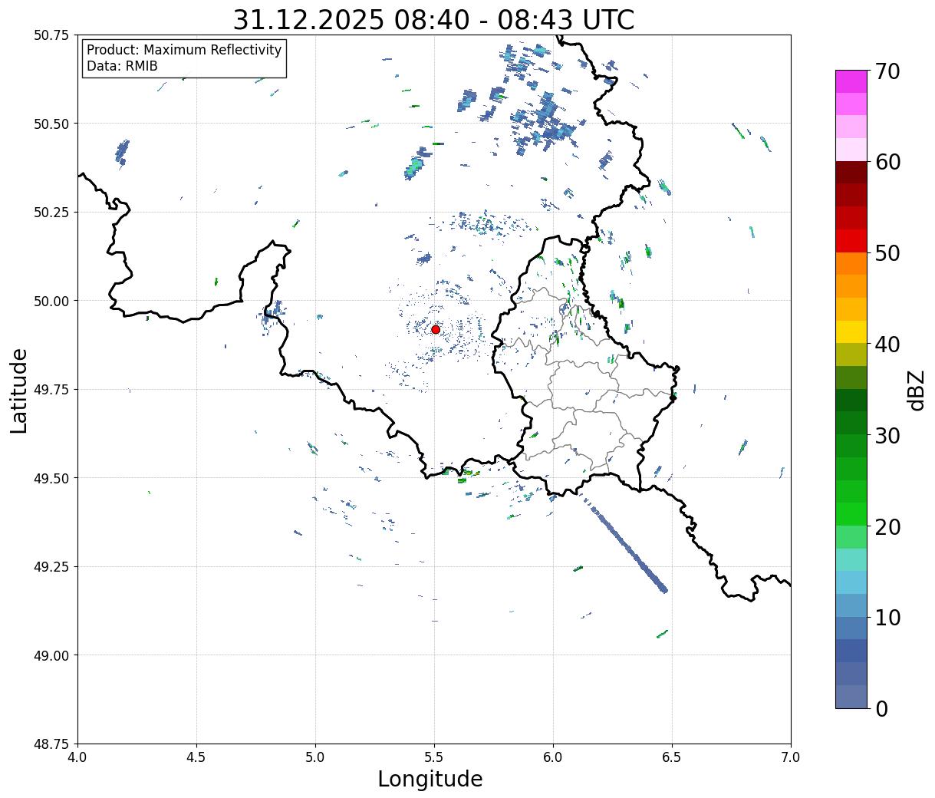Click the 50.25 latitude tick label

coord(51,213)
